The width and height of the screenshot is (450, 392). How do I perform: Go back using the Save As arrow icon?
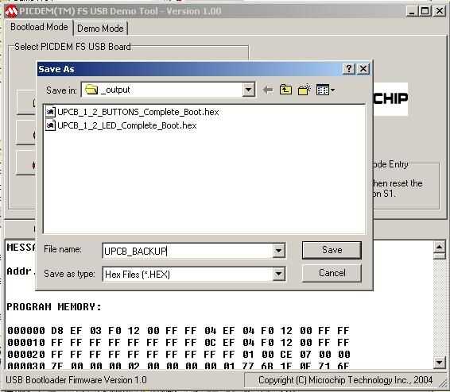[268, 90]
